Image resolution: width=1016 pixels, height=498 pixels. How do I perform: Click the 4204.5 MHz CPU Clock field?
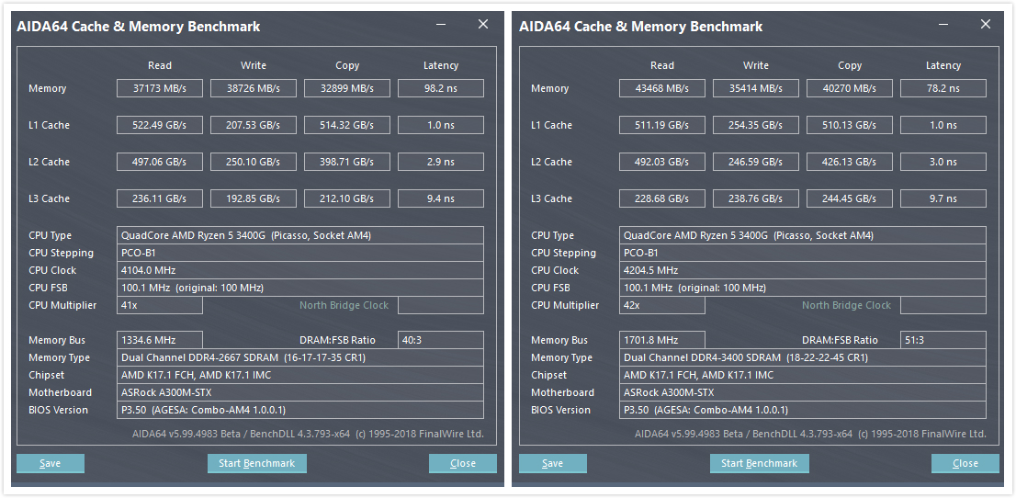point(802,270)
